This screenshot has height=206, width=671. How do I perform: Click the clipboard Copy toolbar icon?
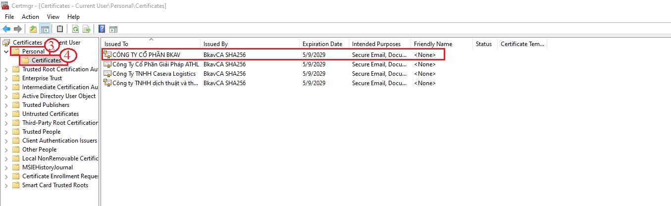click(x=60, y=29)
